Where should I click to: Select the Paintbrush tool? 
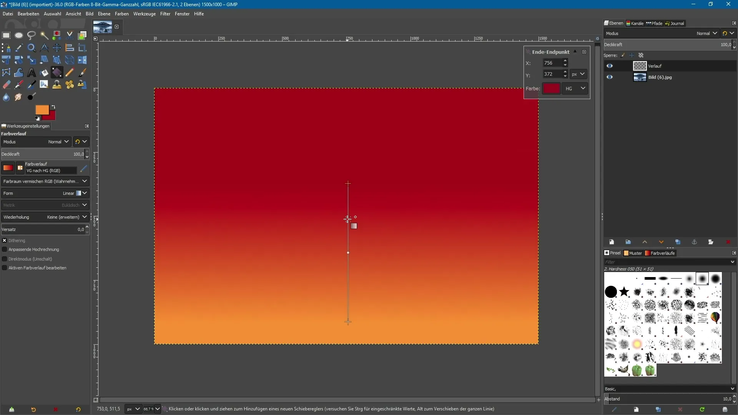click(82, 73)
